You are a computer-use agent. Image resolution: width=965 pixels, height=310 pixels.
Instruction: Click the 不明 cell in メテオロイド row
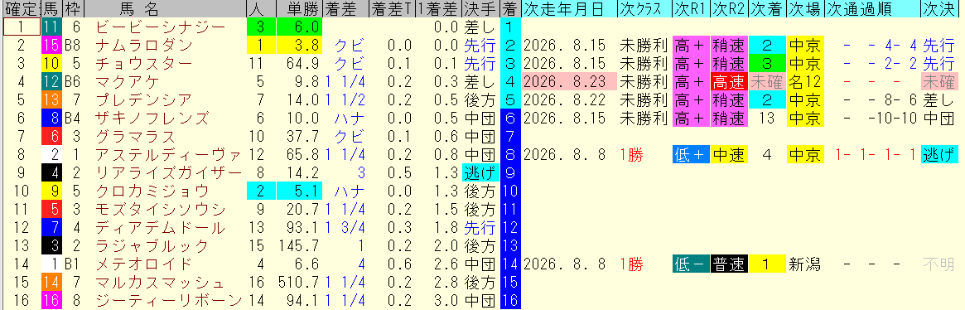pyautogui.click(x=938, y=264)
